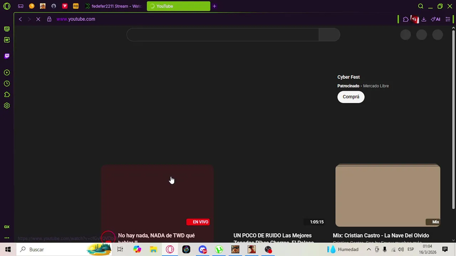Open the uTorrent taskbar icon
This screenshot has height=256, width=456.
pos(219,250)
